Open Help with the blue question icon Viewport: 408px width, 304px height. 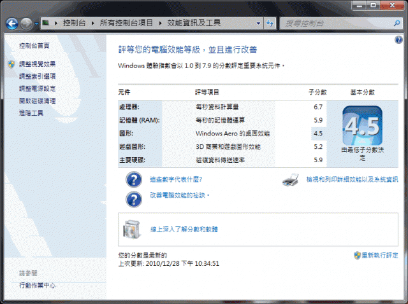[398, 39]
